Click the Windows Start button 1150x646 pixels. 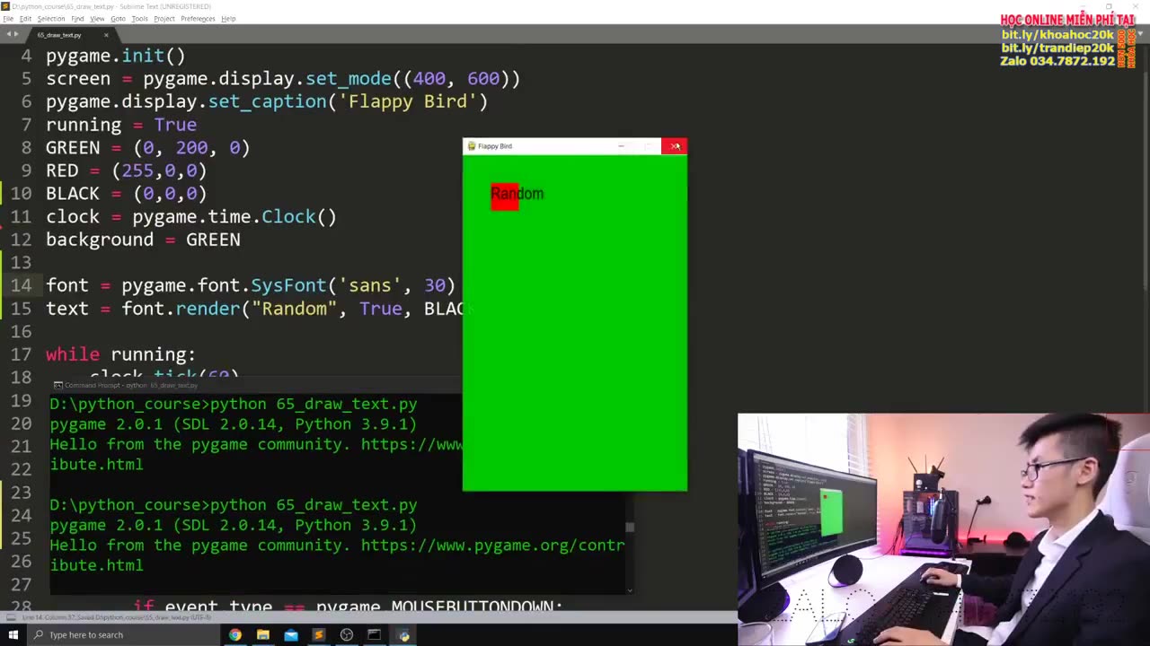click(x=13, y=635)
